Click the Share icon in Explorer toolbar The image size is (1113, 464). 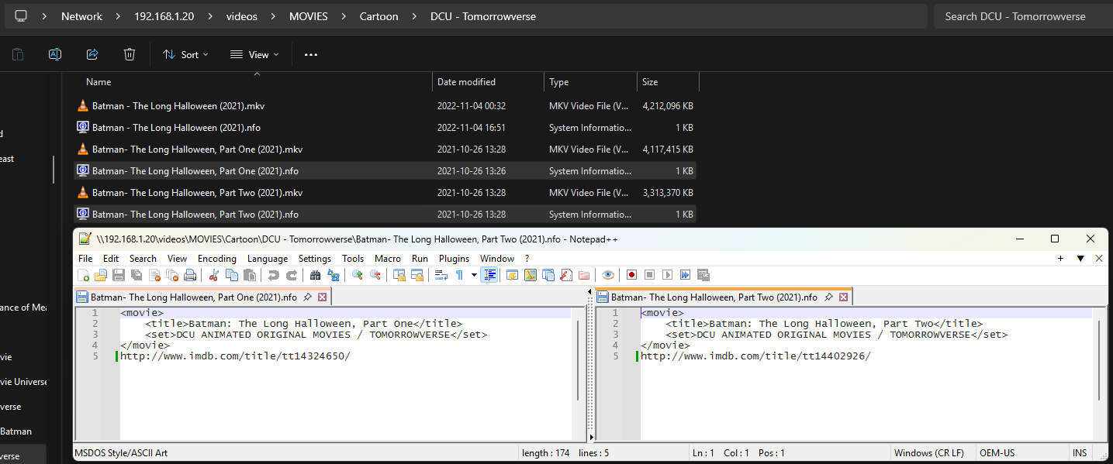pyautogui.click(x=92, y=54)
